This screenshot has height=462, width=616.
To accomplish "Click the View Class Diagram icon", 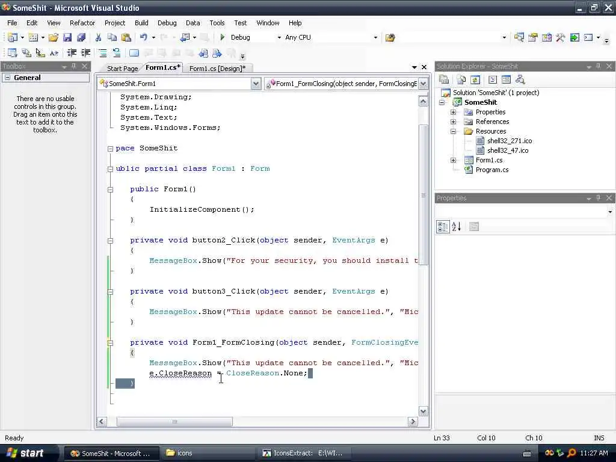I will tap(520, 79).
